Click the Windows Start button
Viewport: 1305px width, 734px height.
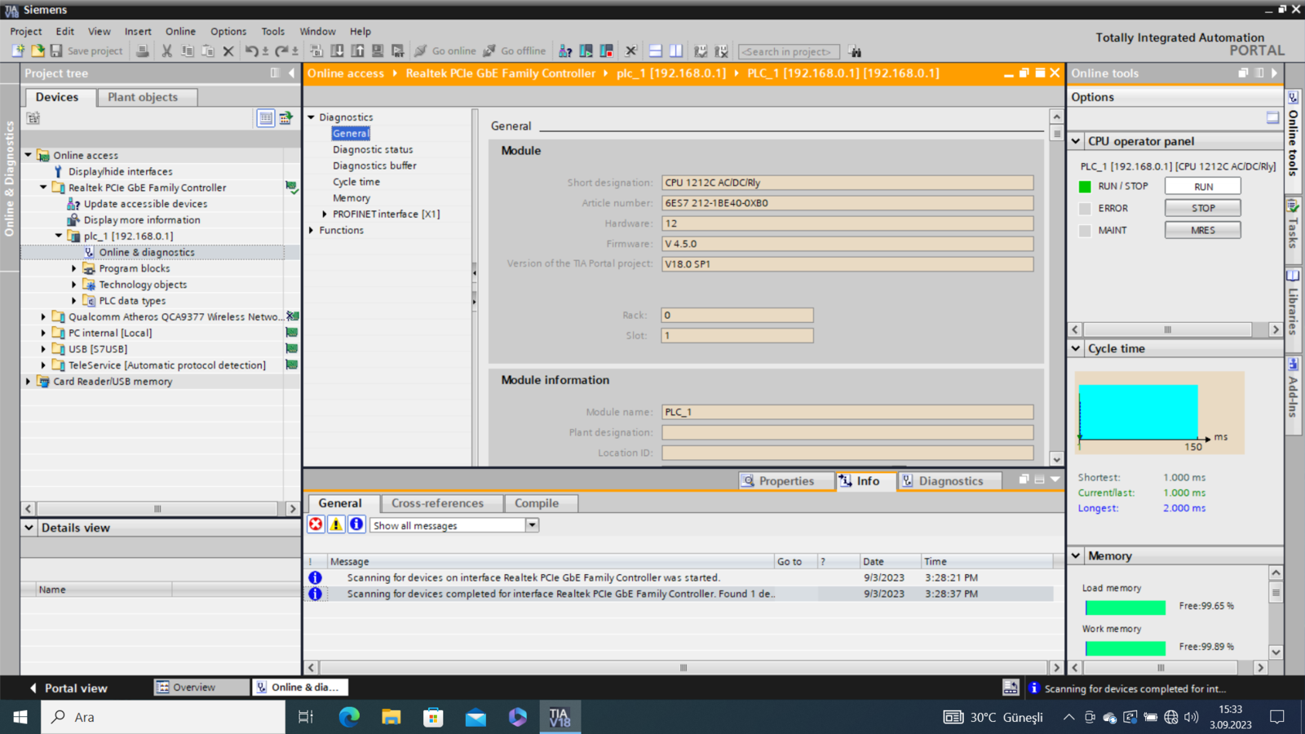pos(20,717)
